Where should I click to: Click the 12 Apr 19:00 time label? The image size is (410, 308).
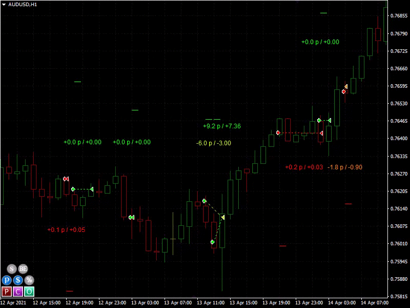click(79, 303)
